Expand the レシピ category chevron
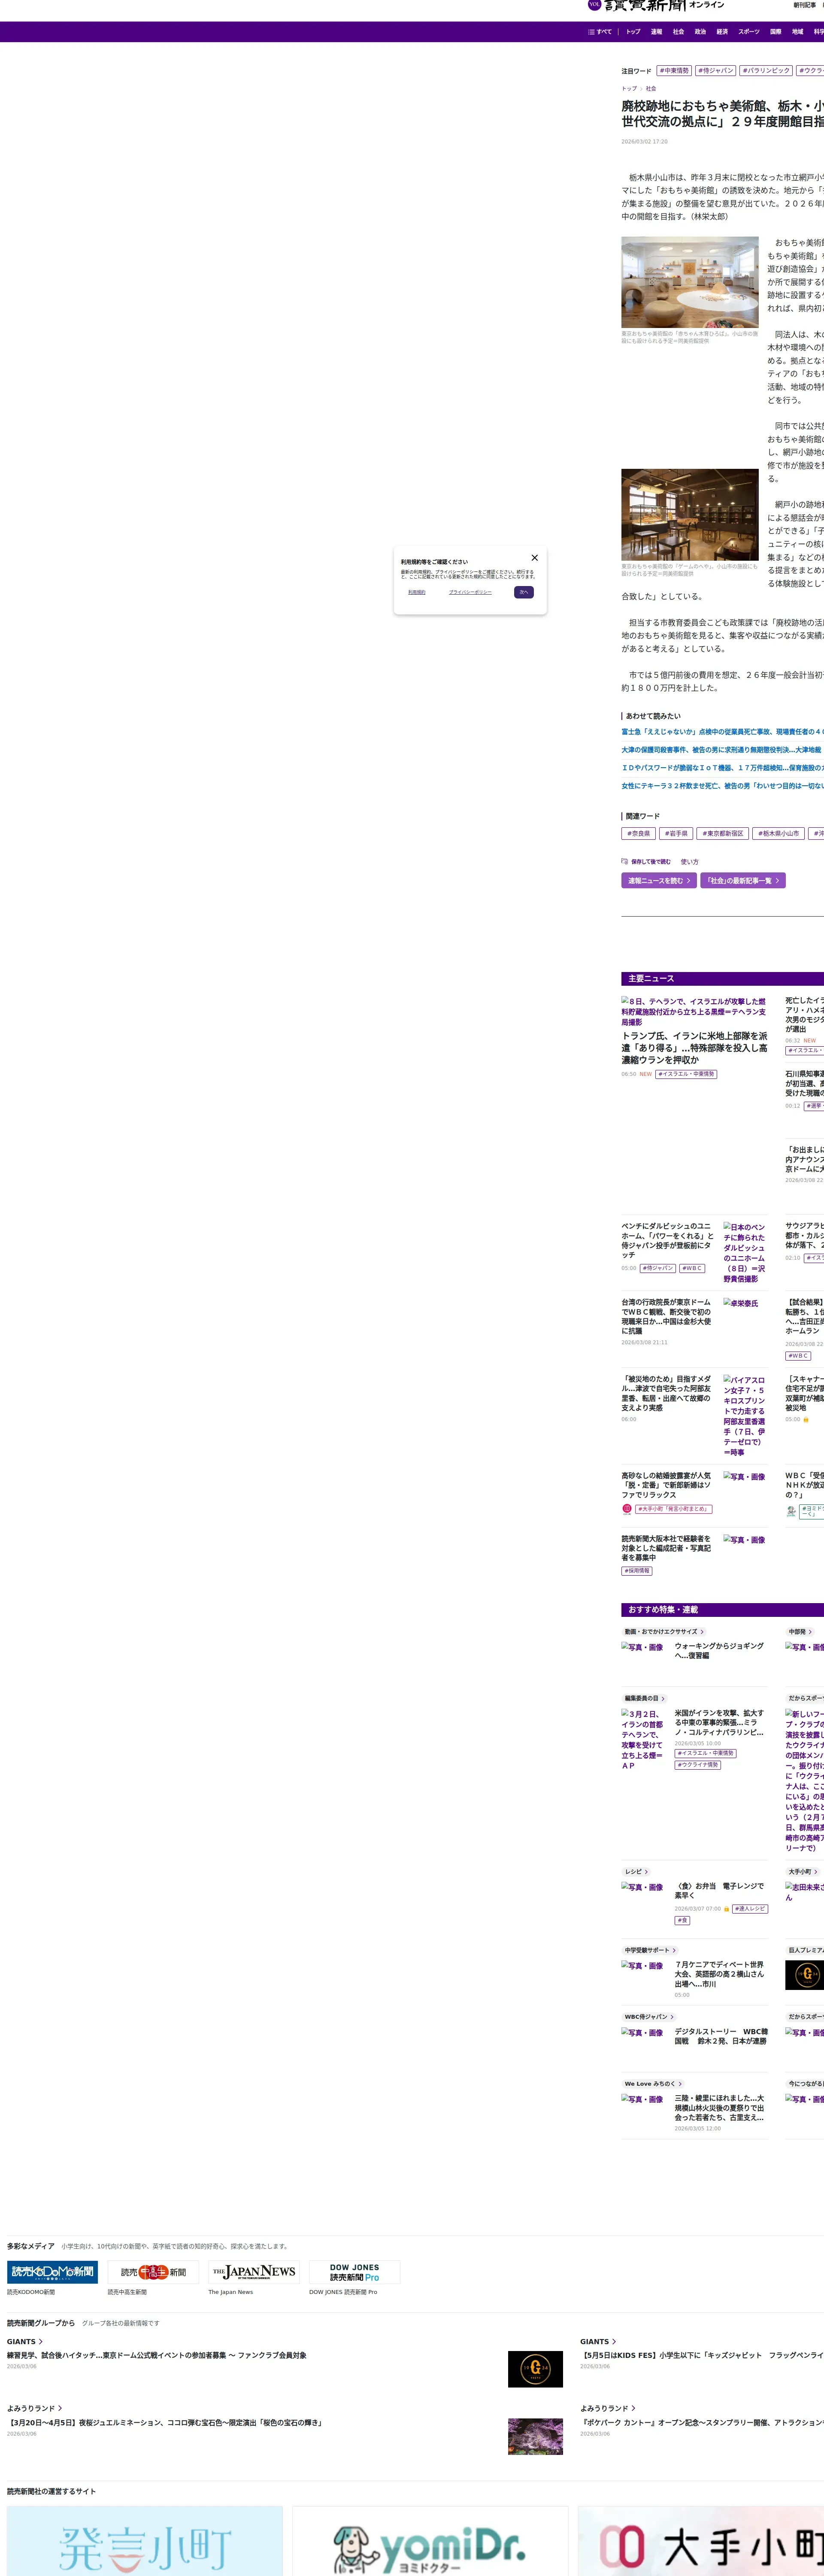 click(646, 1872)
